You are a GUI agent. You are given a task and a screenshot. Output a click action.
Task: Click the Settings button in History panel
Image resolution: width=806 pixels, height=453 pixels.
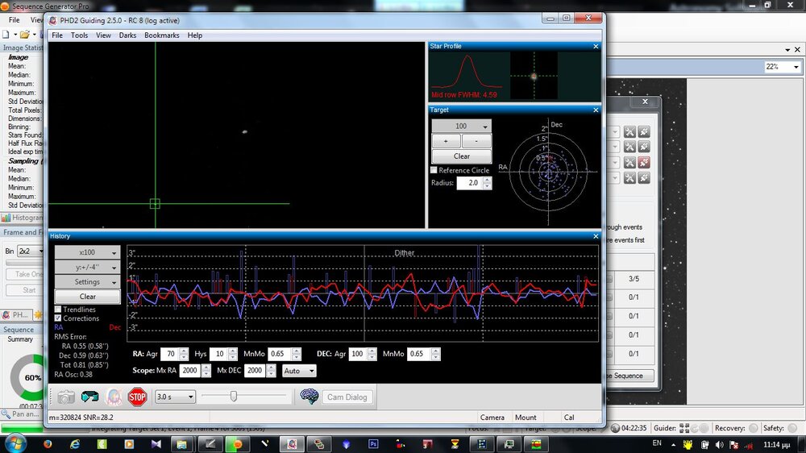[x=87, y=282]
